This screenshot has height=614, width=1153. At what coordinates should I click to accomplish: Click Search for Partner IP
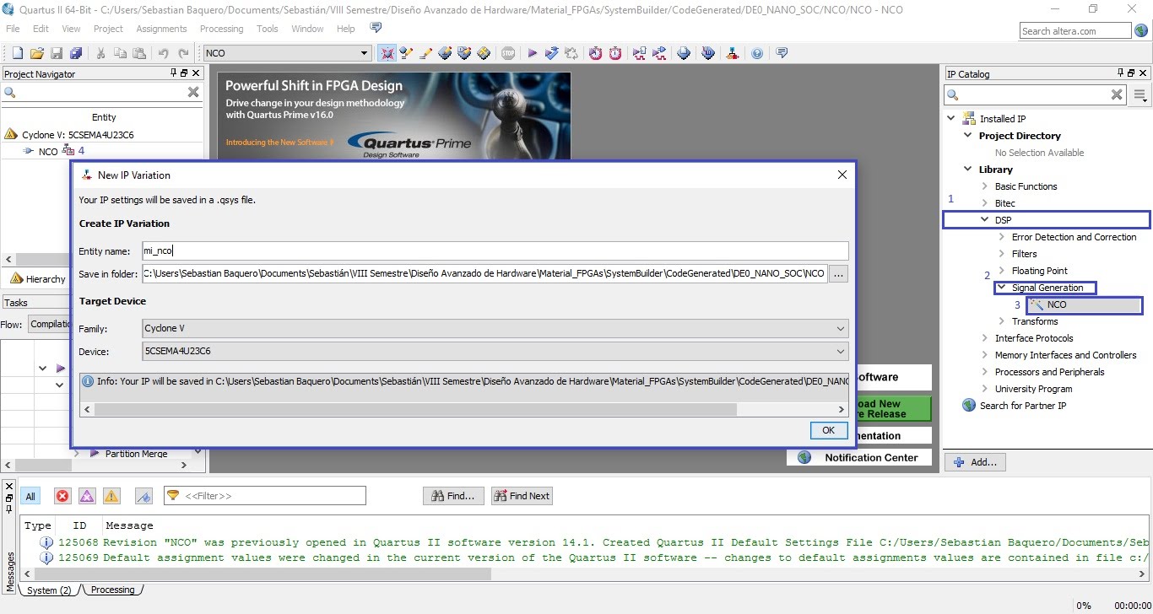(x=1022, y=406)
